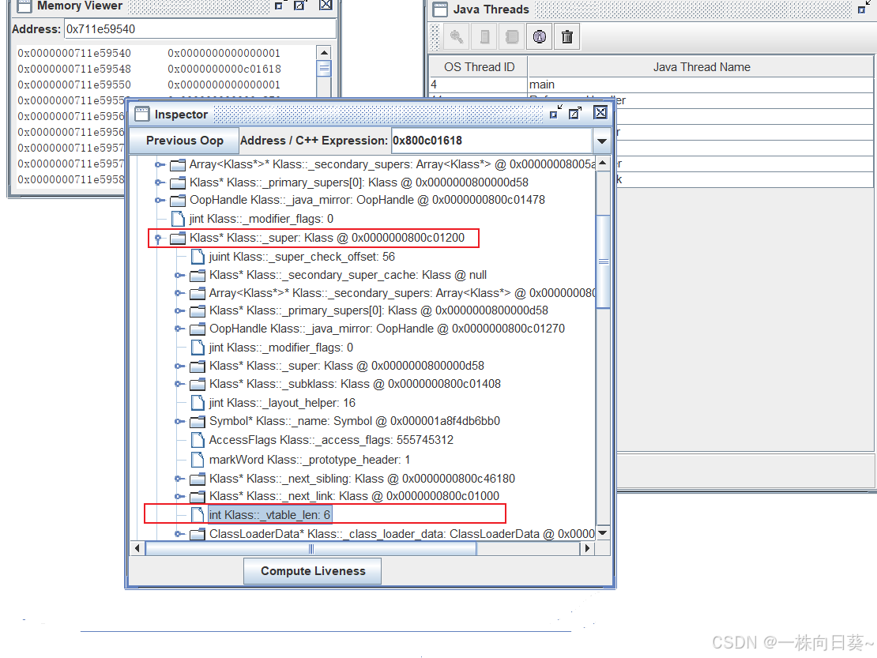
Task: Click Memory Viewer Address field 0x711e59540
Action: click(x=200, y=29)
